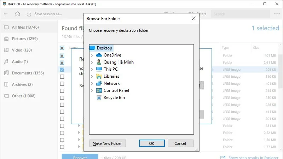This screenshot has width=283, height=159.
Task: Open the Documents (1356) category
Action: [x=28, y=73]
